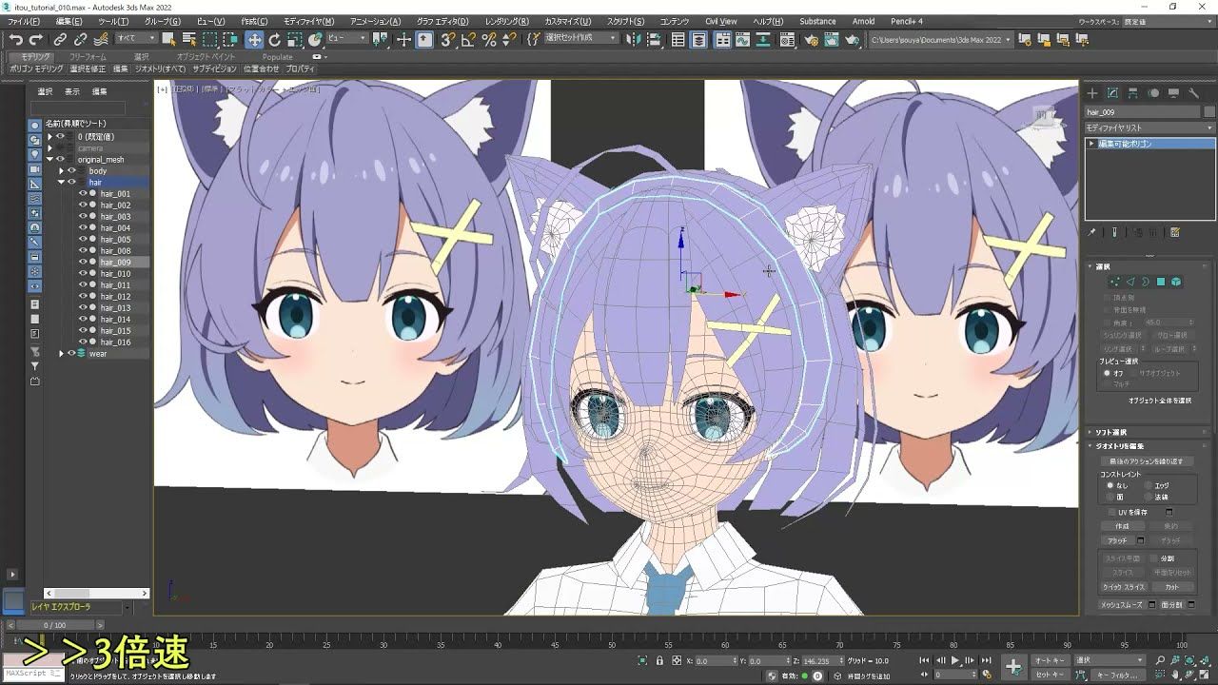Activate Select and Move tool
Viewport: 1218px width, 685px height.
coord(254,40)
